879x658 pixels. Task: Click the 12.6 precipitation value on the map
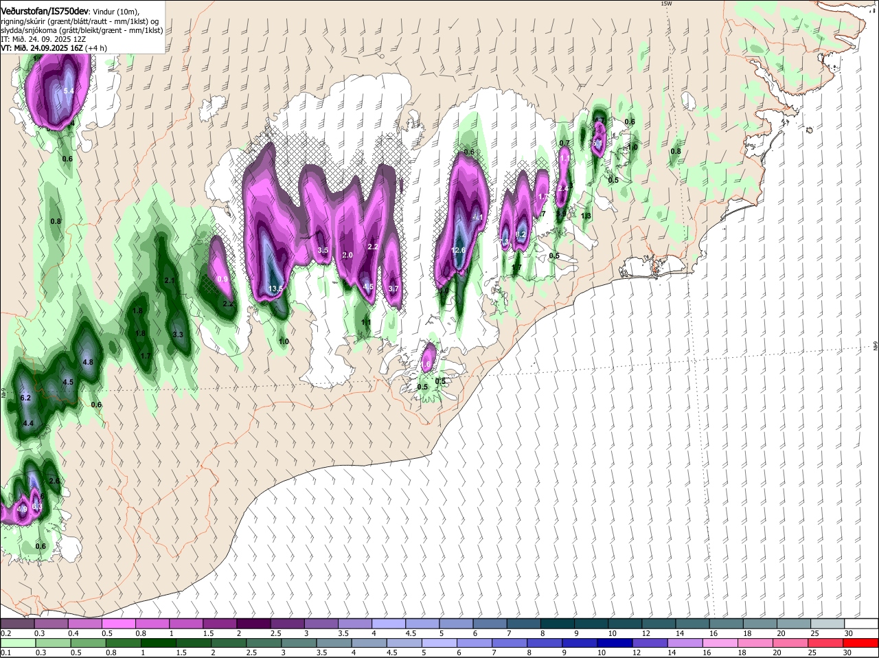tap(459, 251)
